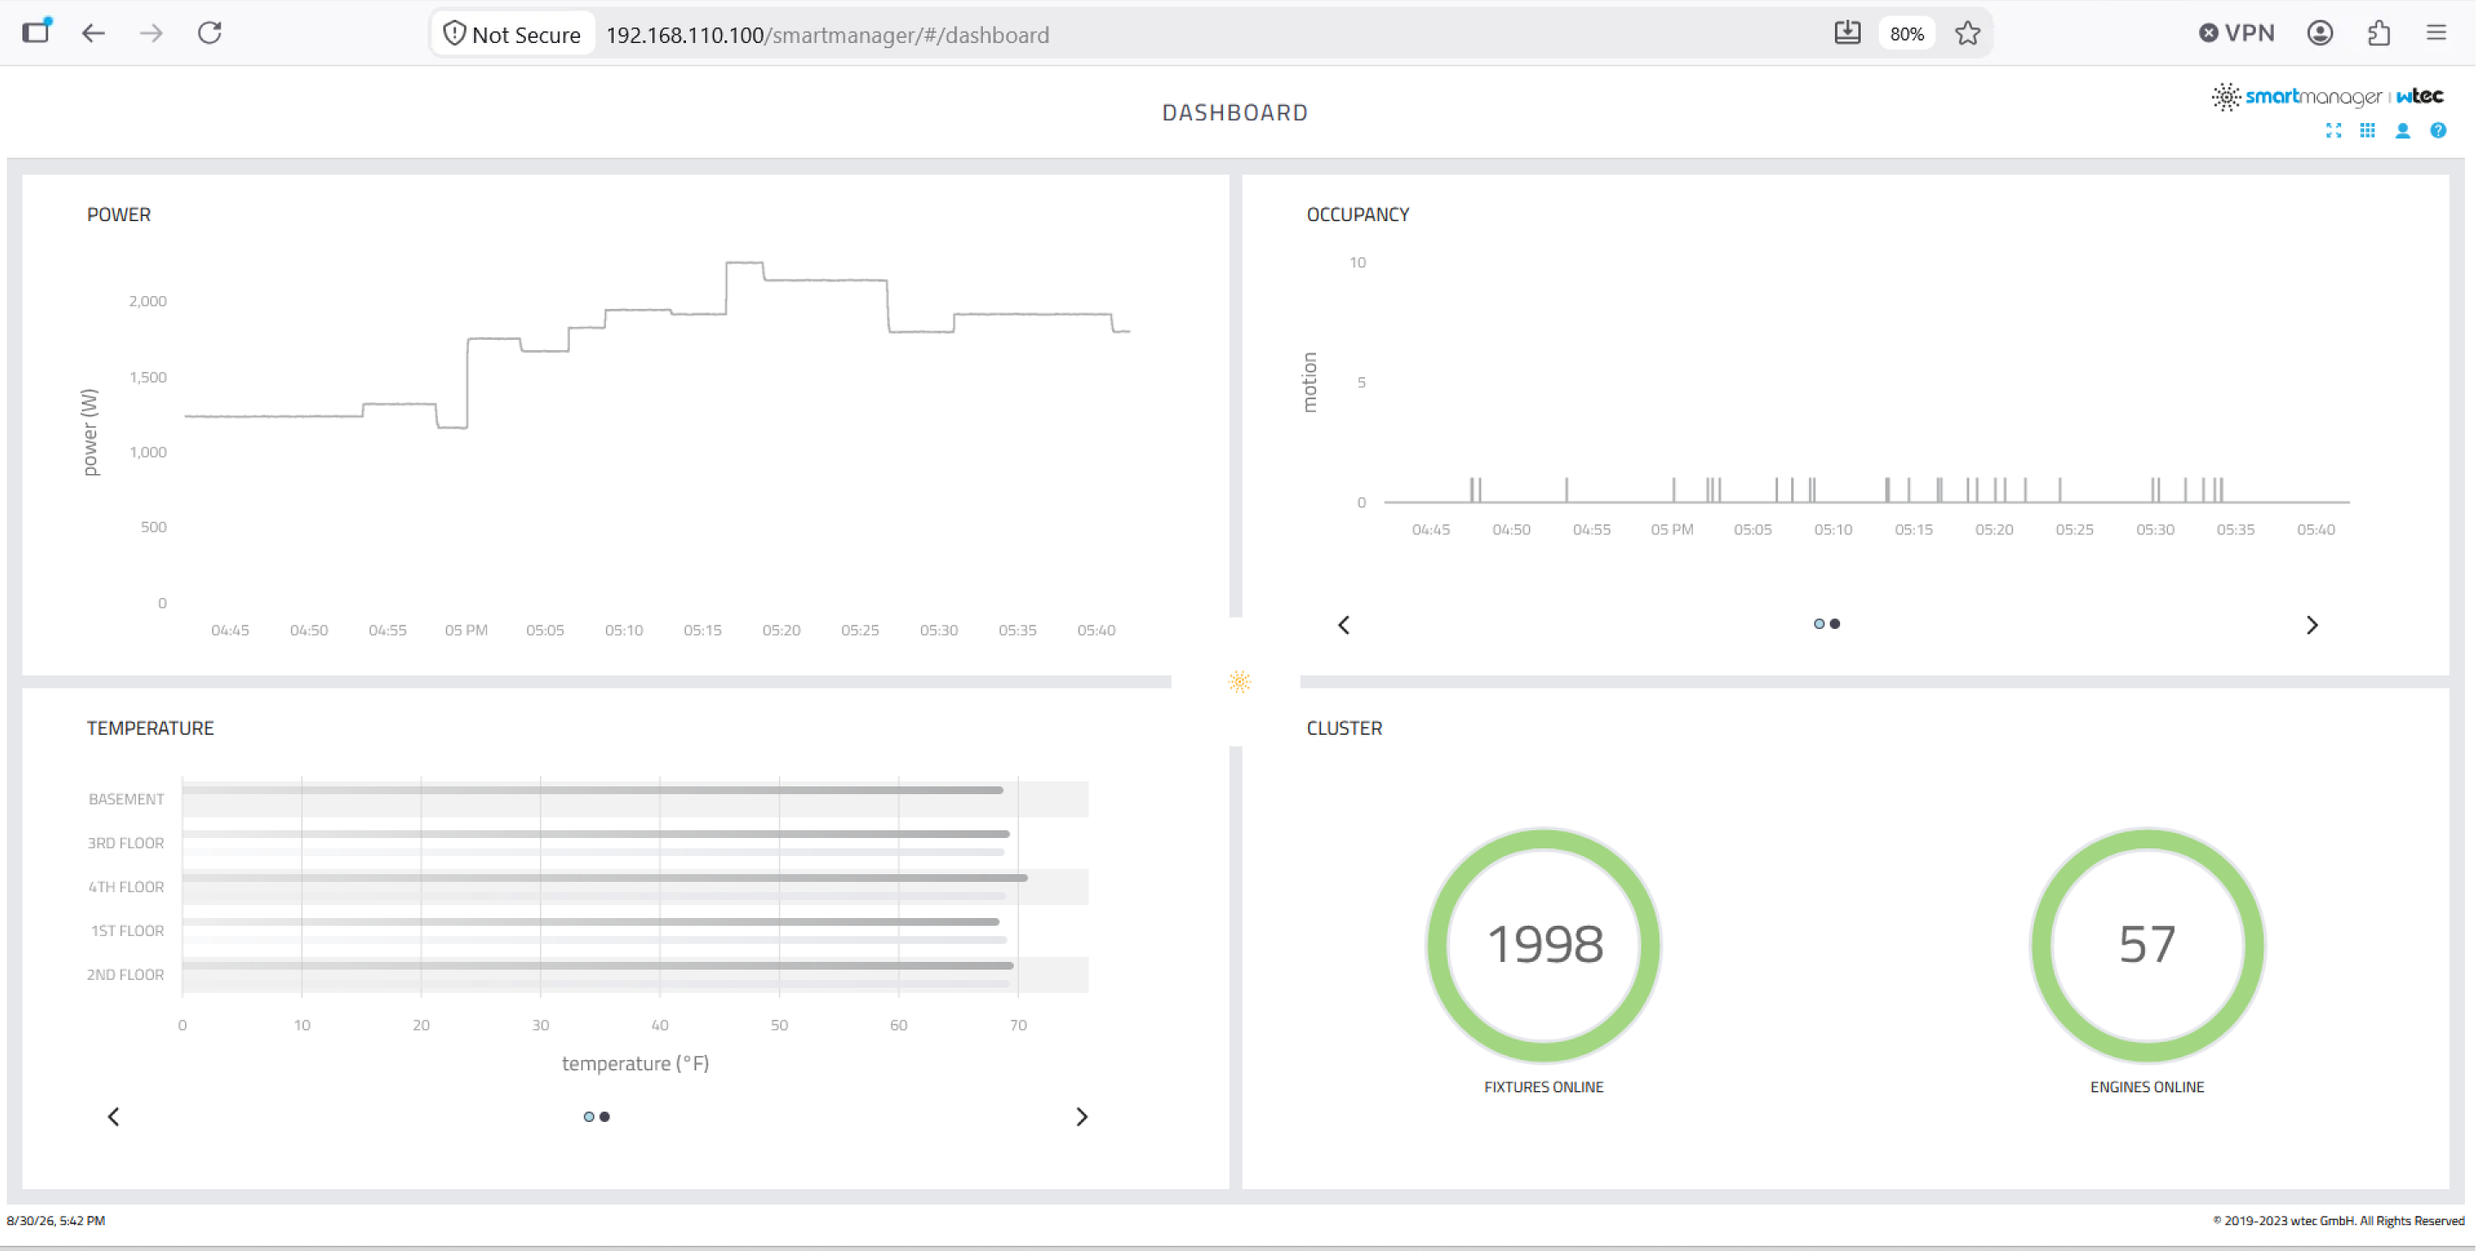Open the apps grid menu icon

pyautogui.click(x=2369, y=131)
